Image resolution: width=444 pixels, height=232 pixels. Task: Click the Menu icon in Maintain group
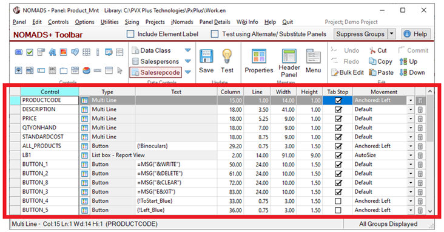(313, 56)
